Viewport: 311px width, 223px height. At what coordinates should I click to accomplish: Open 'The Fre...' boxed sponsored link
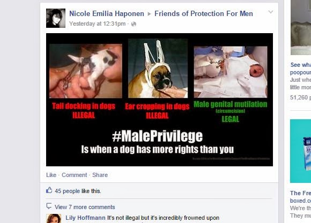(300, 197)
